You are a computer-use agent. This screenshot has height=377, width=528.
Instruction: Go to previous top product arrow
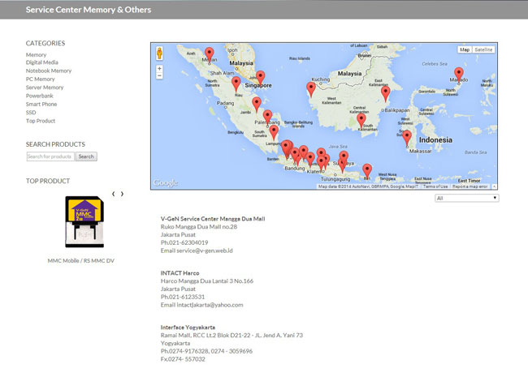pos(114,194)
